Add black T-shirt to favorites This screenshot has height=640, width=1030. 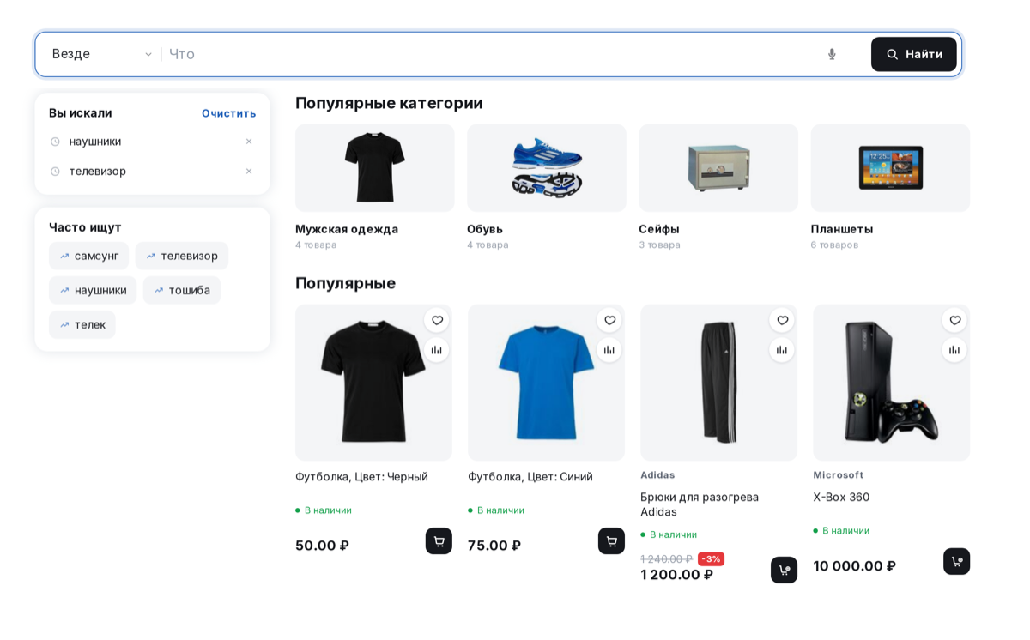pos(437,320)
